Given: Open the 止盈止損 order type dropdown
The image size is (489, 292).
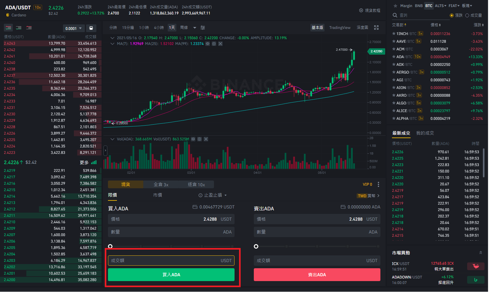Looking at the screenshot, I should (x=213, y=195).
